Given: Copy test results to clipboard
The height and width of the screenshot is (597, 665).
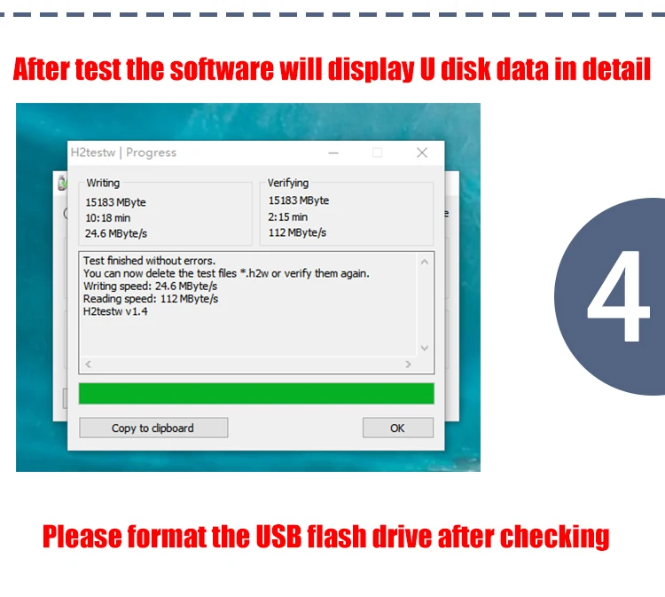Looking at the screenshot, I should 153,428.
